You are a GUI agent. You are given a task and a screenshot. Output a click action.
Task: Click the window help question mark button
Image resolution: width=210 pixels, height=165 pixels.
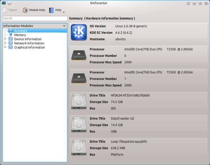point(188,3)
